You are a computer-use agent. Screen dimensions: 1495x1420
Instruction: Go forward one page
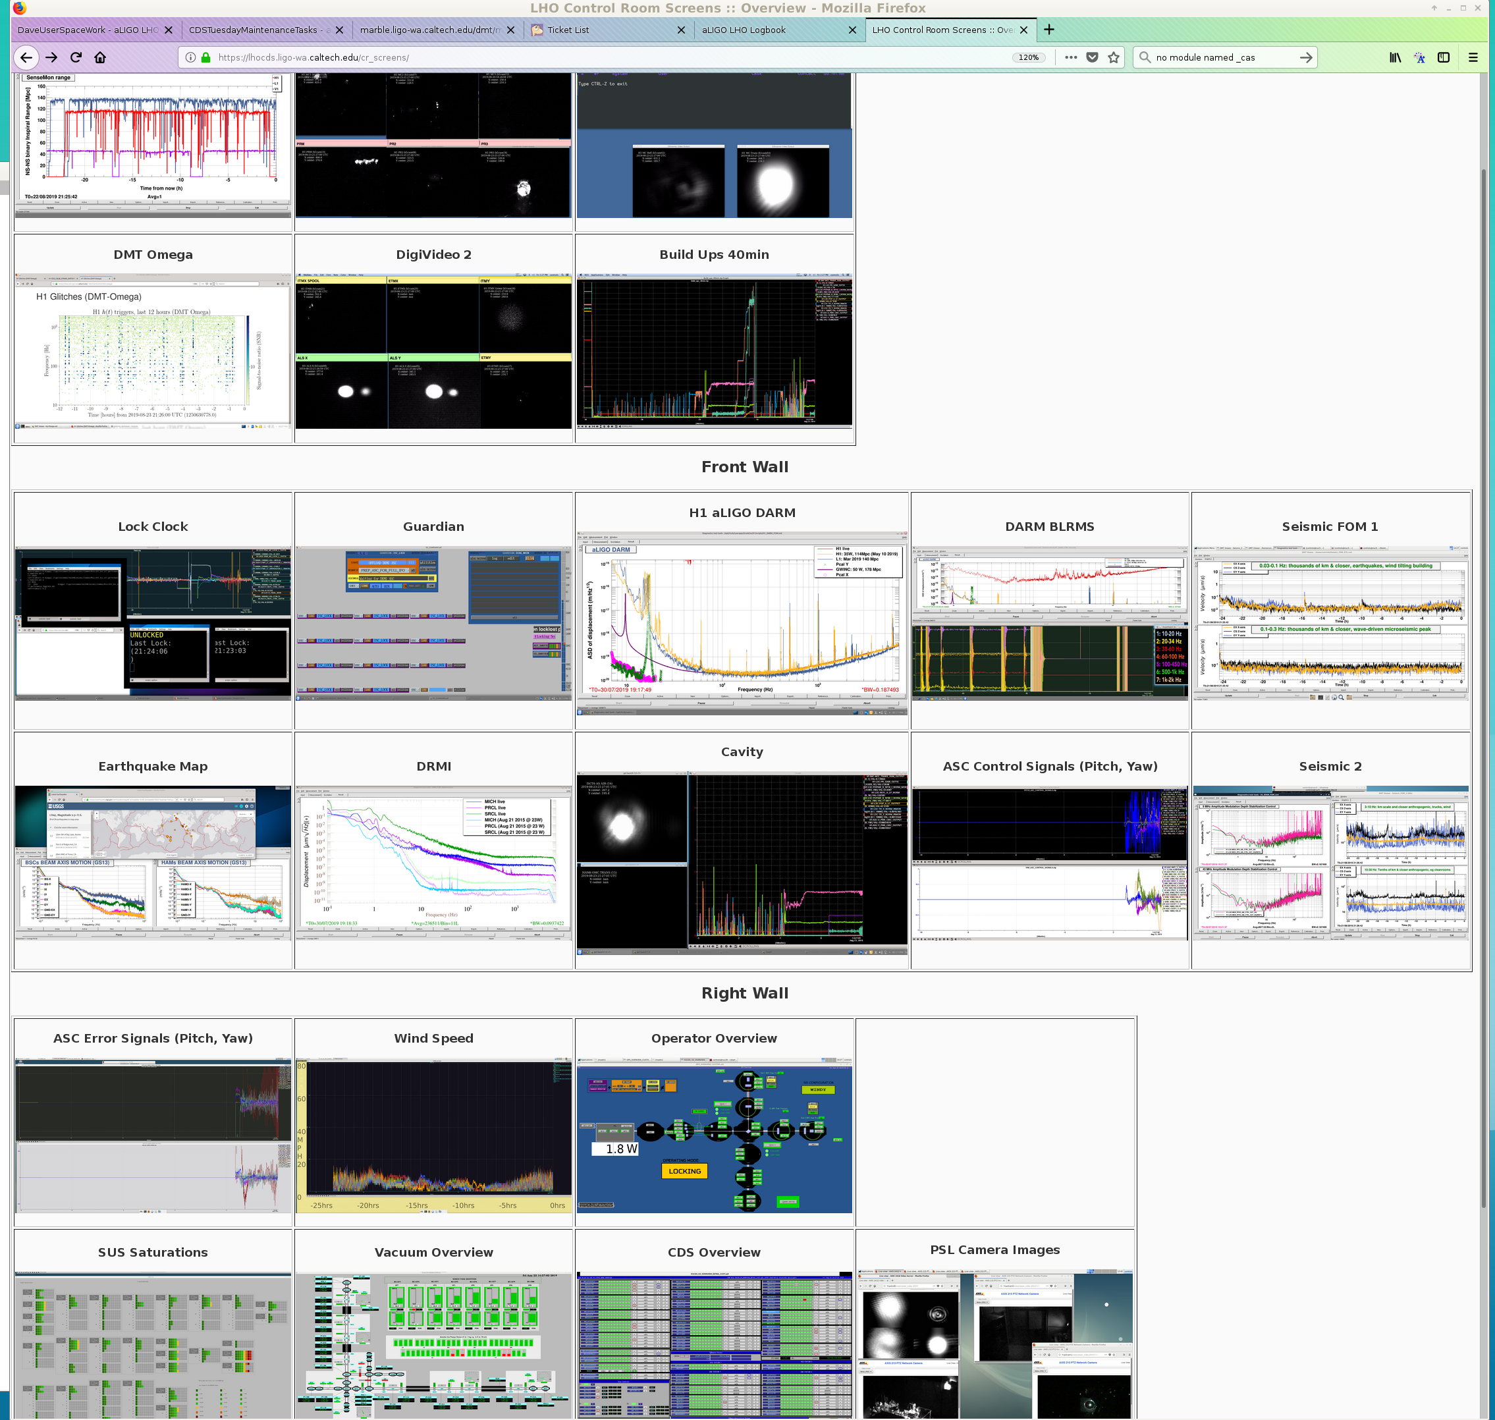[x=51, y=57]
